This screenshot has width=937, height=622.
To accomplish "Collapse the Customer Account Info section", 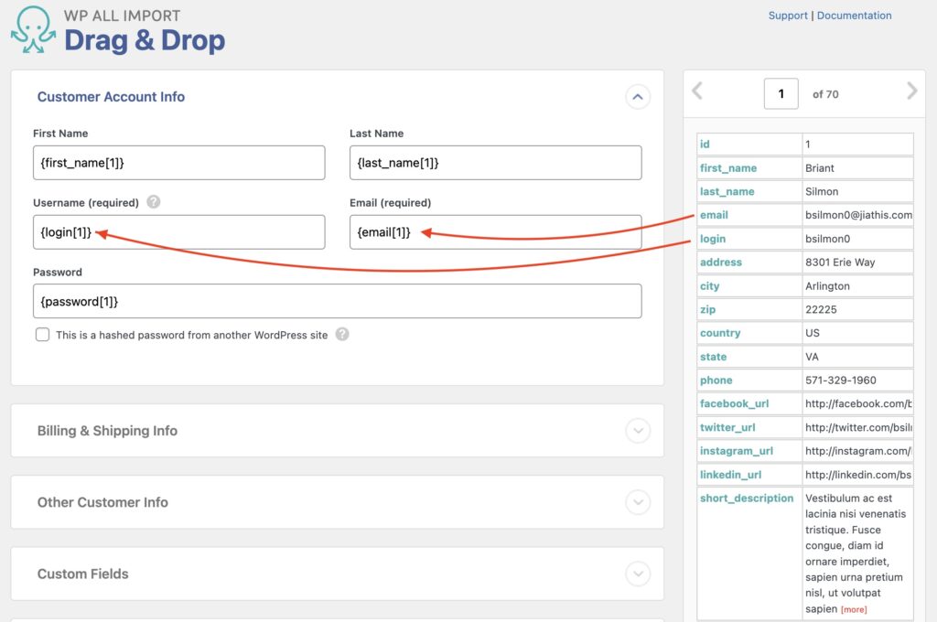I will click(x=638, y=96).
